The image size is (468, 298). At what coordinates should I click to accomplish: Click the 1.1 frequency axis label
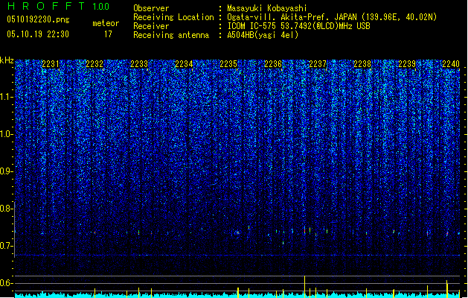(7, 97)
